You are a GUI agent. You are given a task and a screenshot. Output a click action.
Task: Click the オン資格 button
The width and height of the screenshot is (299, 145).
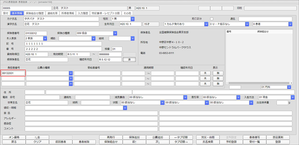(13, 137)
